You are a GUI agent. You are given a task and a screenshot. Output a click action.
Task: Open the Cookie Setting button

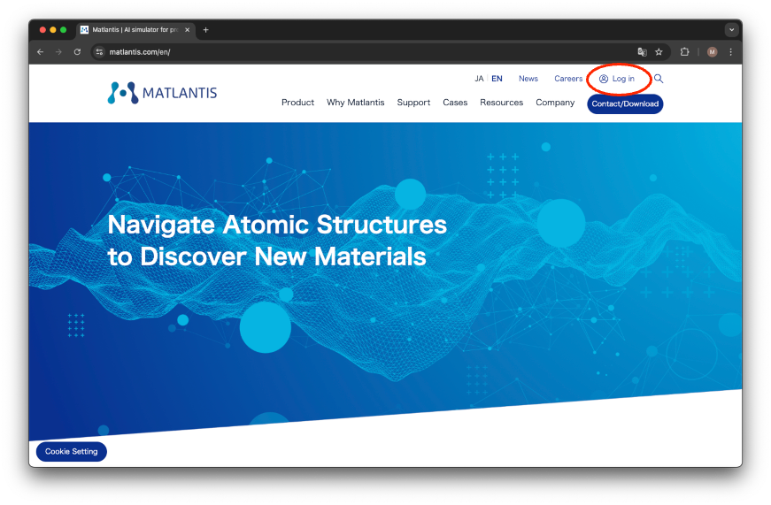[72, 452]
